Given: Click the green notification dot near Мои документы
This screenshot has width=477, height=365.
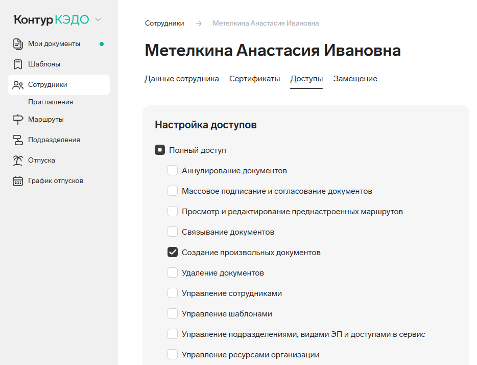Looking at the screenshot, I should [102, 44].
